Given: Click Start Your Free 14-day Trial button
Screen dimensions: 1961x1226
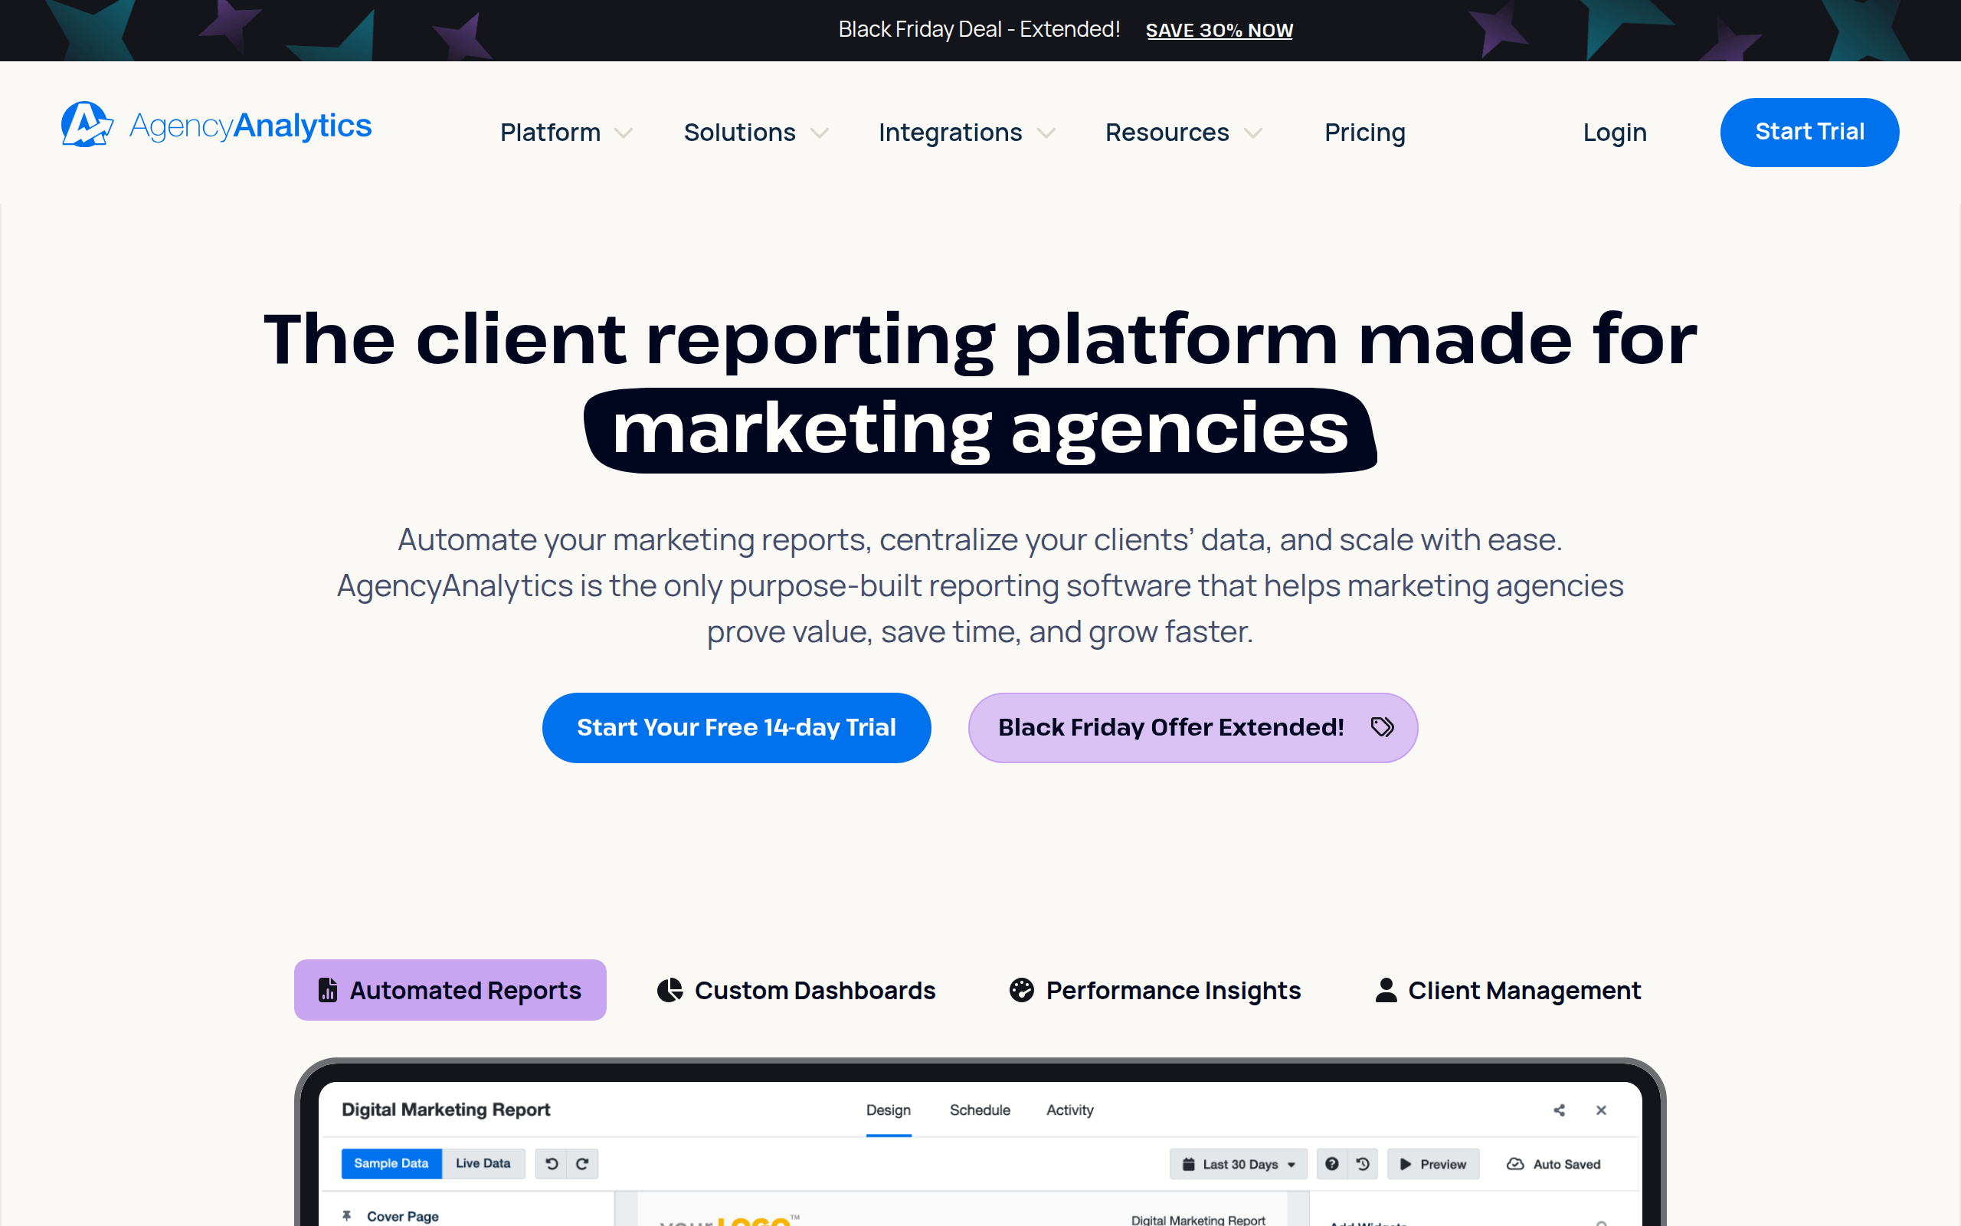Looking at the screenshot, I should click(736, 727).
